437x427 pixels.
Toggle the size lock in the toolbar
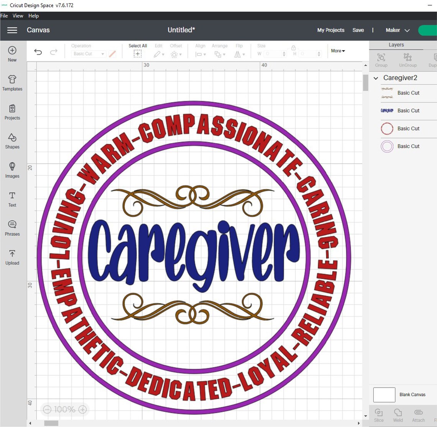(x=293, y=48)
